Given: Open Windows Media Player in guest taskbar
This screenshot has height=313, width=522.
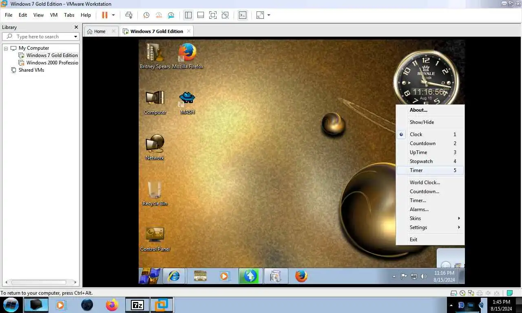Looking at the screenshot, I should (224, 276).
